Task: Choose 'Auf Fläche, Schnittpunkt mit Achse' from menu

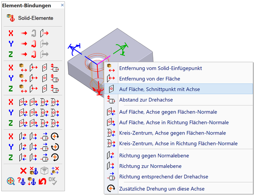Action: pyautogui.click(x=159, y=89)
